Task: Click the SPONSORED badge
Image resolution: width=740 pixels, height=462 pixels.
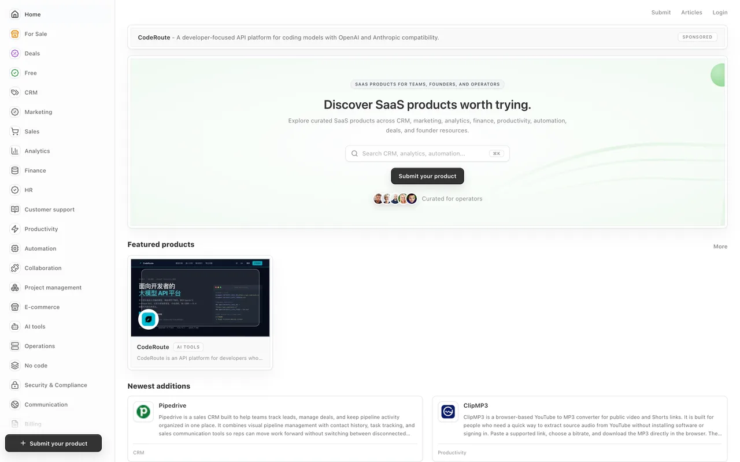Action: click(x=697, y=37)
